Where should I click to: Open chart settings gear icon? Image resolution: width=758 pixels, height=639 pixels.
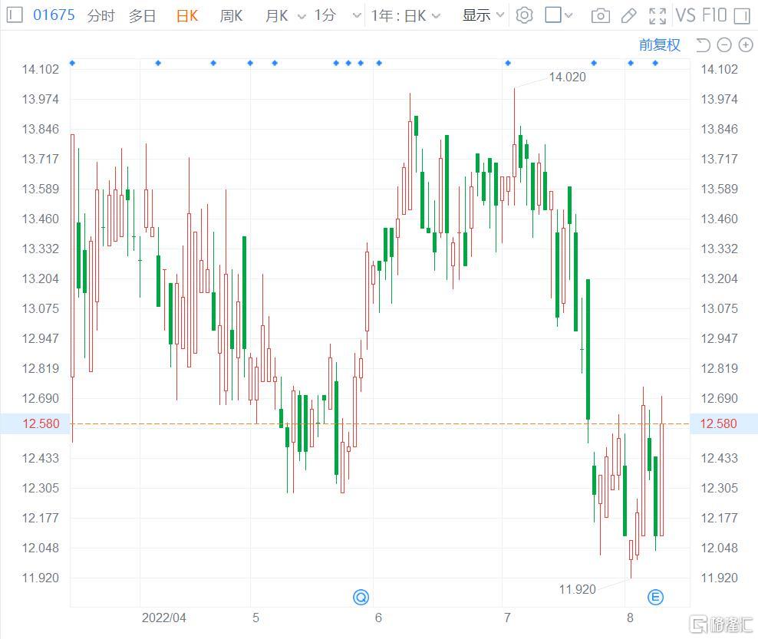click(x=524, y=15)
